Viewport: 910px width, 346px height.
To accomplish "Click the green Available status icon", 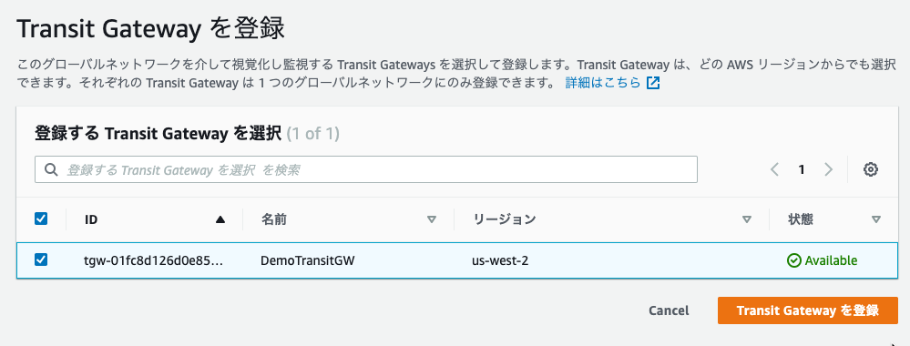I will tap(793, 260).
